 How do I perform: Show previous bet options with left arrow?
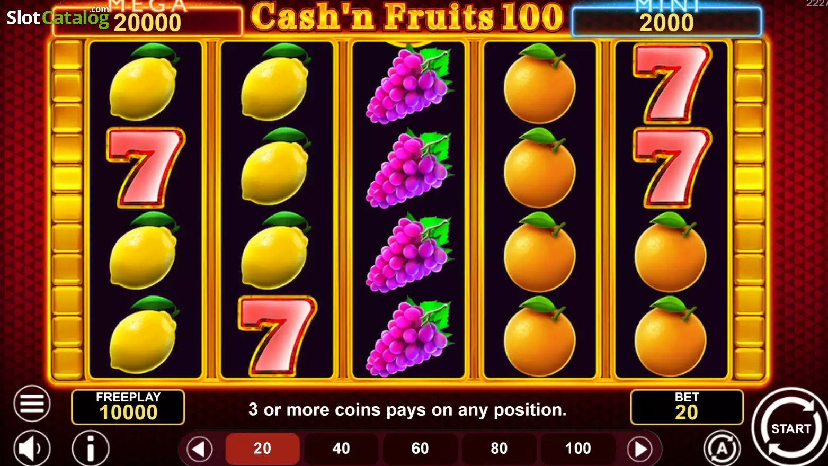[x=200, y=449]
